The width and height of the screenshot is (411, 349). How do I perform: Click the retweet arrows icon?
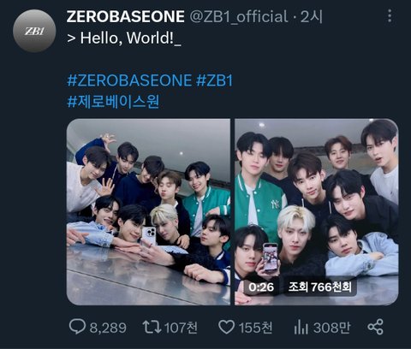coord(152,327)
